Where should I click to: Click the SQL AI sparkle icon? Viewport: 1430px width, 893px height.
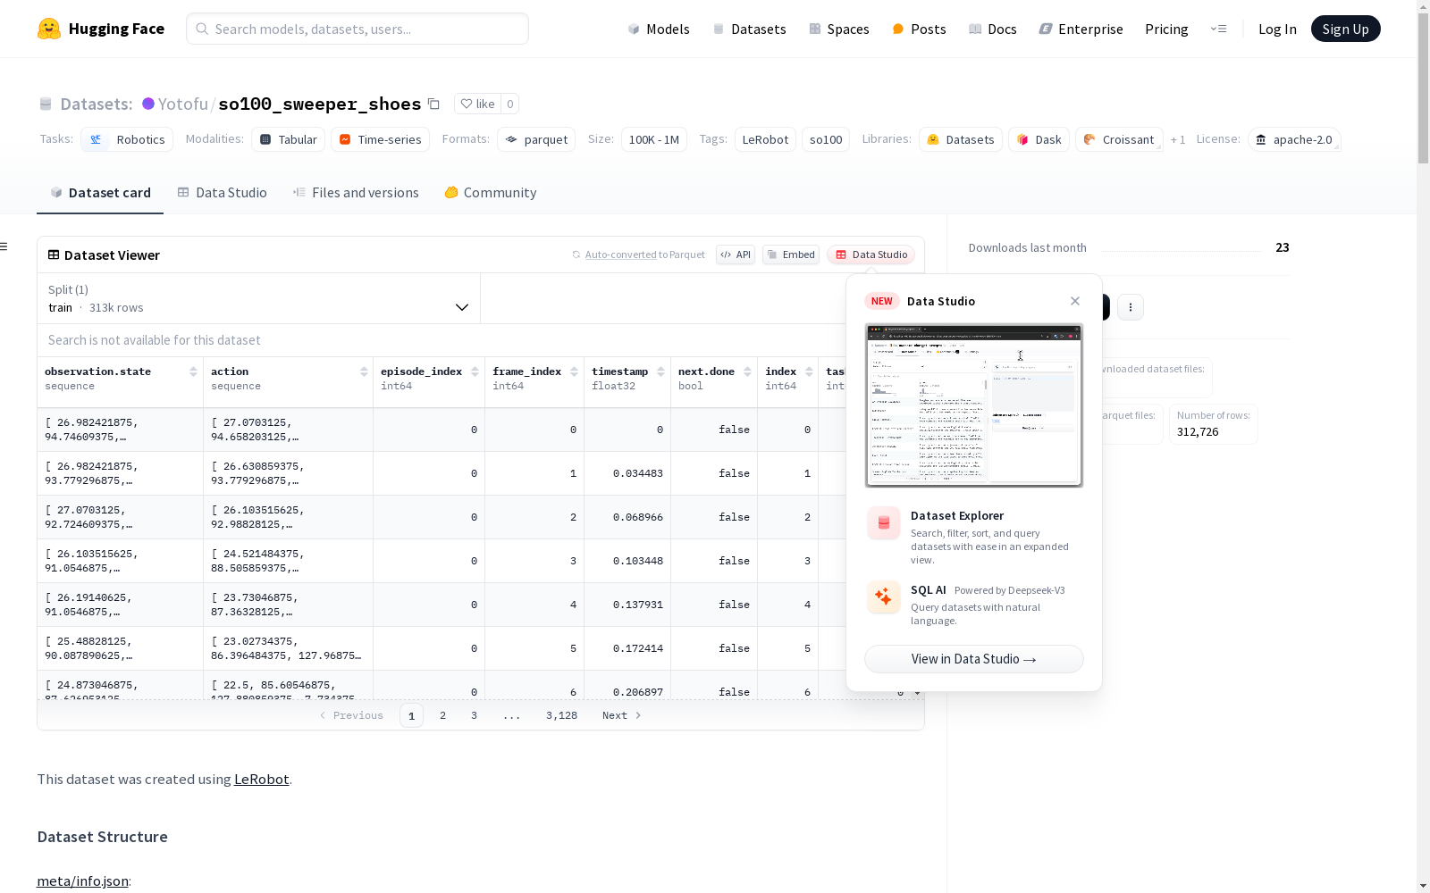click(x=884, y=597)
